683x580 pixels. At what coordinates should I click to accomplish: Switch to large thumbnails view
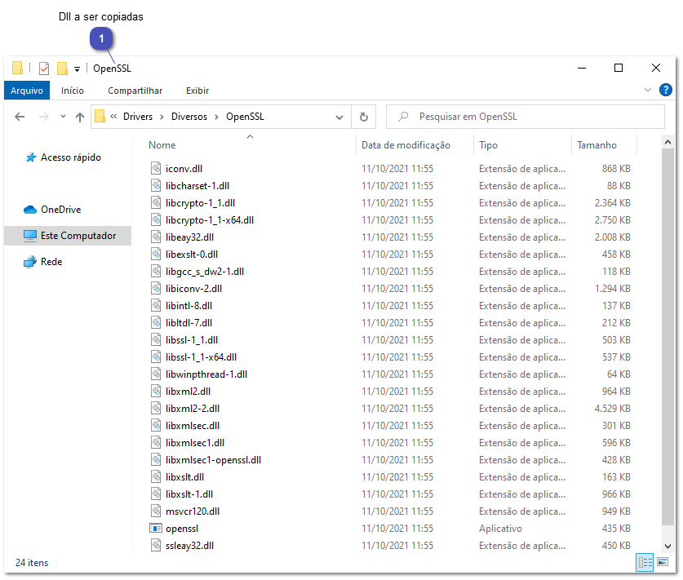point(663,563)
